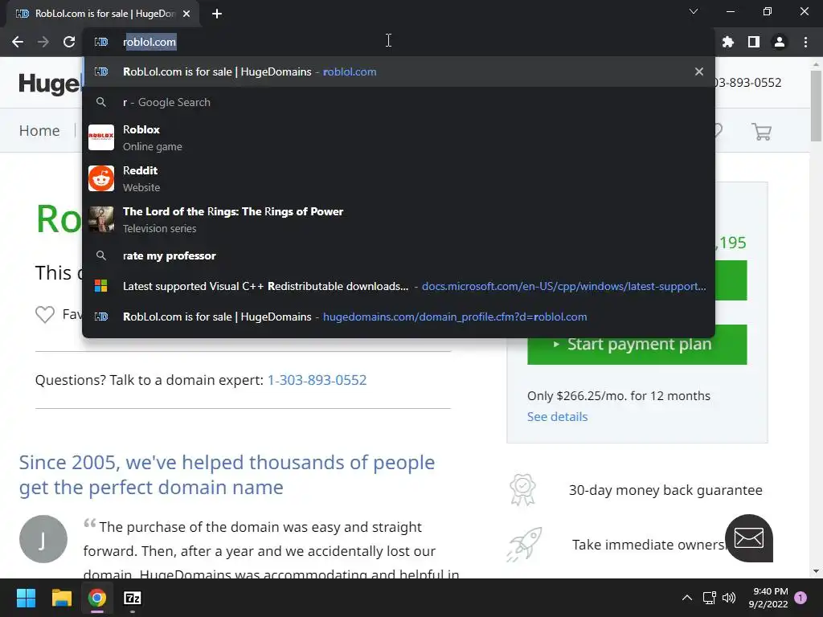Click the Reddit logo thumbnail
Image resolution: width=823 pixels, height=617 pixels.
pos(101,178)
